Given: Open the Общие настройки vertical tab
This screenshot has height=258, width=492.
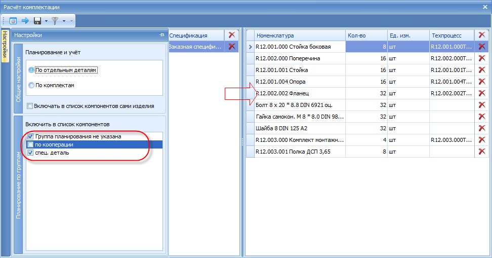Looking at the screenshot, I should tap(18, 79).
